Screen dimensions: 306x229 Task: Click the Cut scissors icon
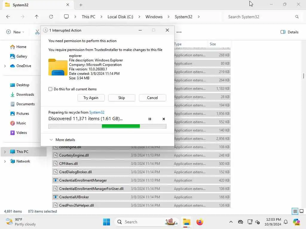click(37, 32)
